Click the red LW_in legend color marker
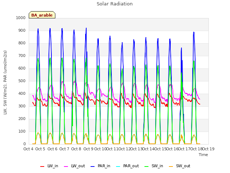This screenshot has width=230, height=173. (42, 167)
